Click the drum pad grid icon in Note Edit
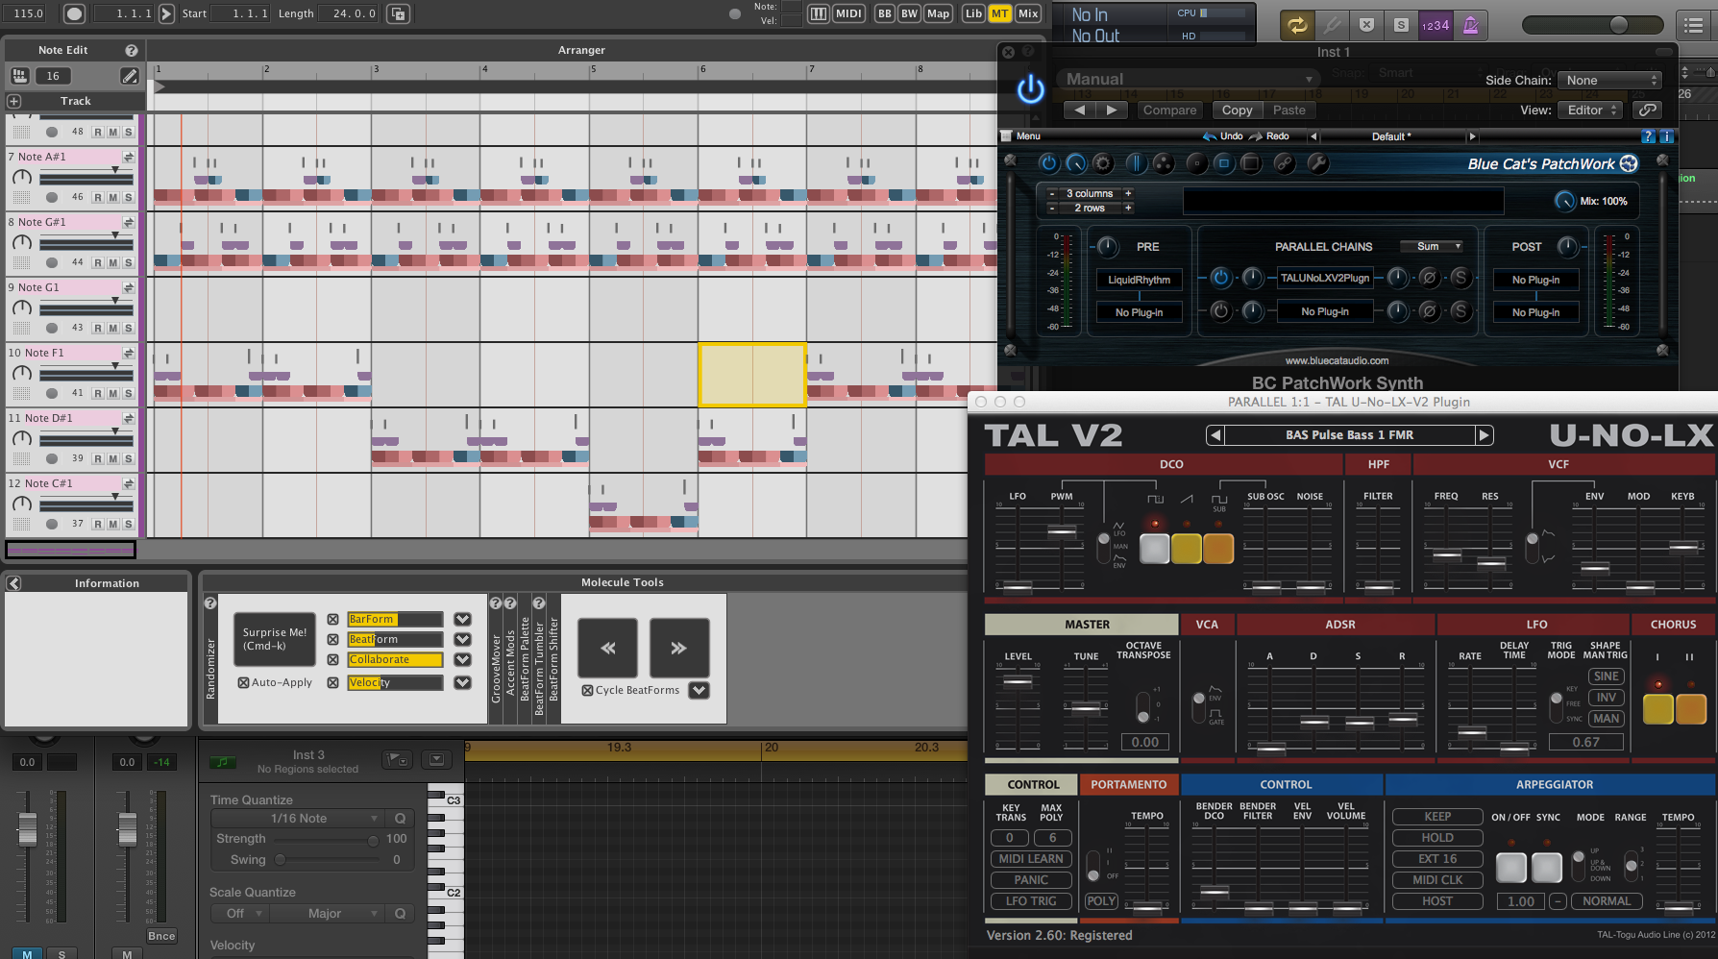 [x=19, y=76]
